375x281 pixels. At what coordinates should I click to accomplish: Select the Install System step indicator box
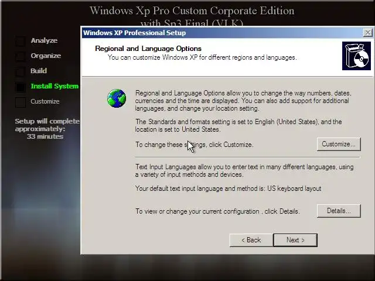[x=20, y=87]
